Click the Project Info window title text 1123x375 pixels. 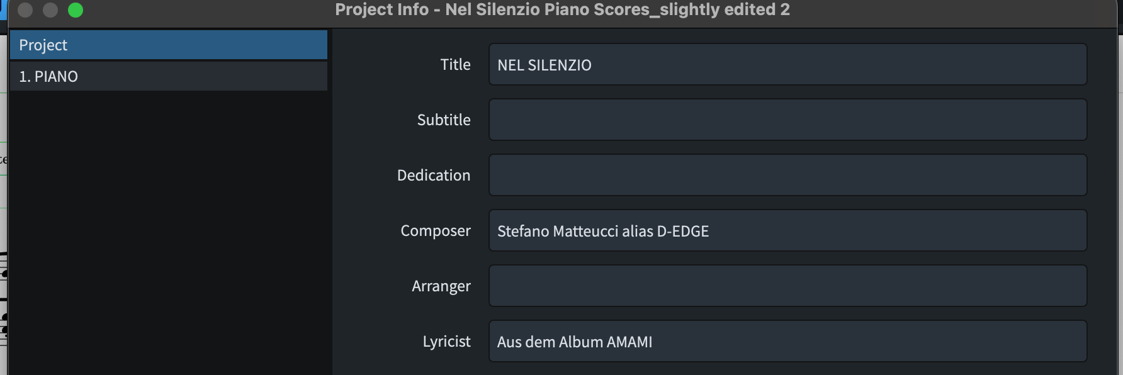pyautogui.click(x=561, y=10)
